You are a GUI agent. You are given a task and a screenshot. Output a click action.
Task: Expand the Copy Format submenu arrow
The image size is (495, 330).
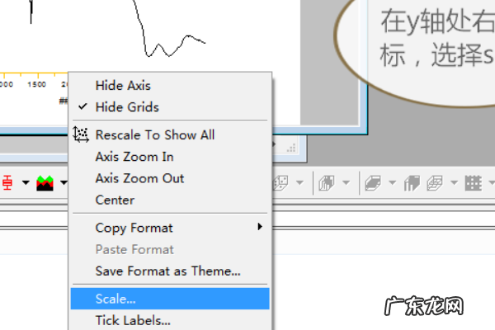(x=260, y=228)
